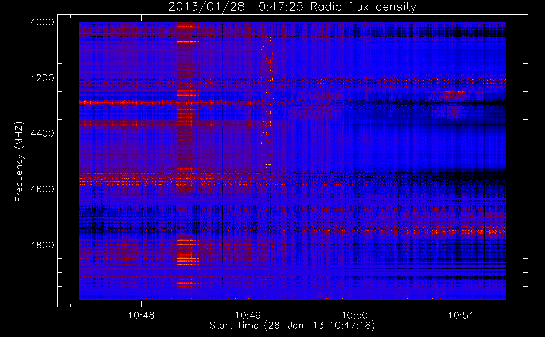Viewport: 545px width, 337px height.
Task: Click the 10:50 time tick label
Action: pos(354,316)
